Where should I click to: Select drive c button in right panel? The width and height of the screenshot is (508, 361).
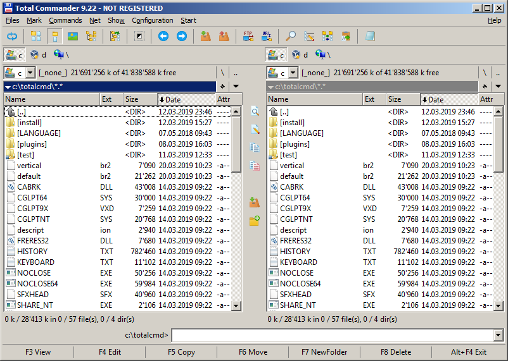pos(276,55)
